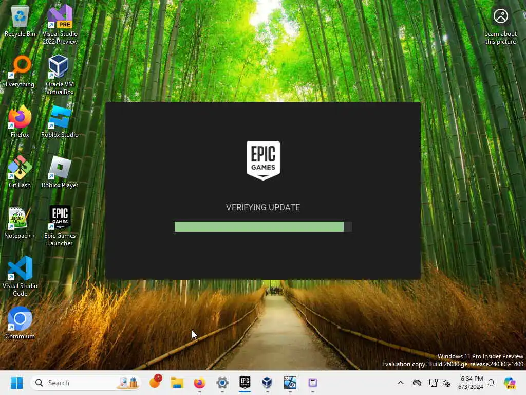Select Oracle VM VirtualBox desktop shortcut

pos(60,75)
